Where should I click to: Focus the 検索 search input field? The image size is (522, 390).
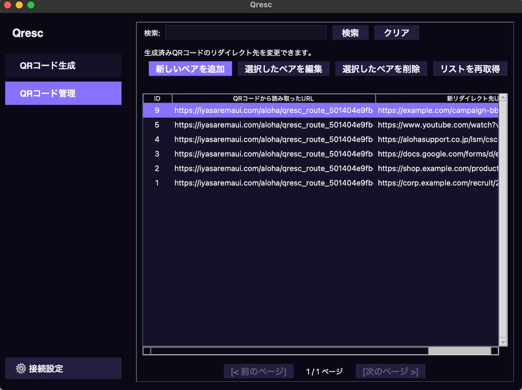pyautogui.click(x=246, y=32)
